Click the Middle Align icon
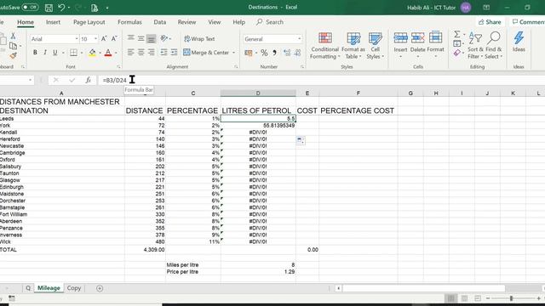 point(141,38)
